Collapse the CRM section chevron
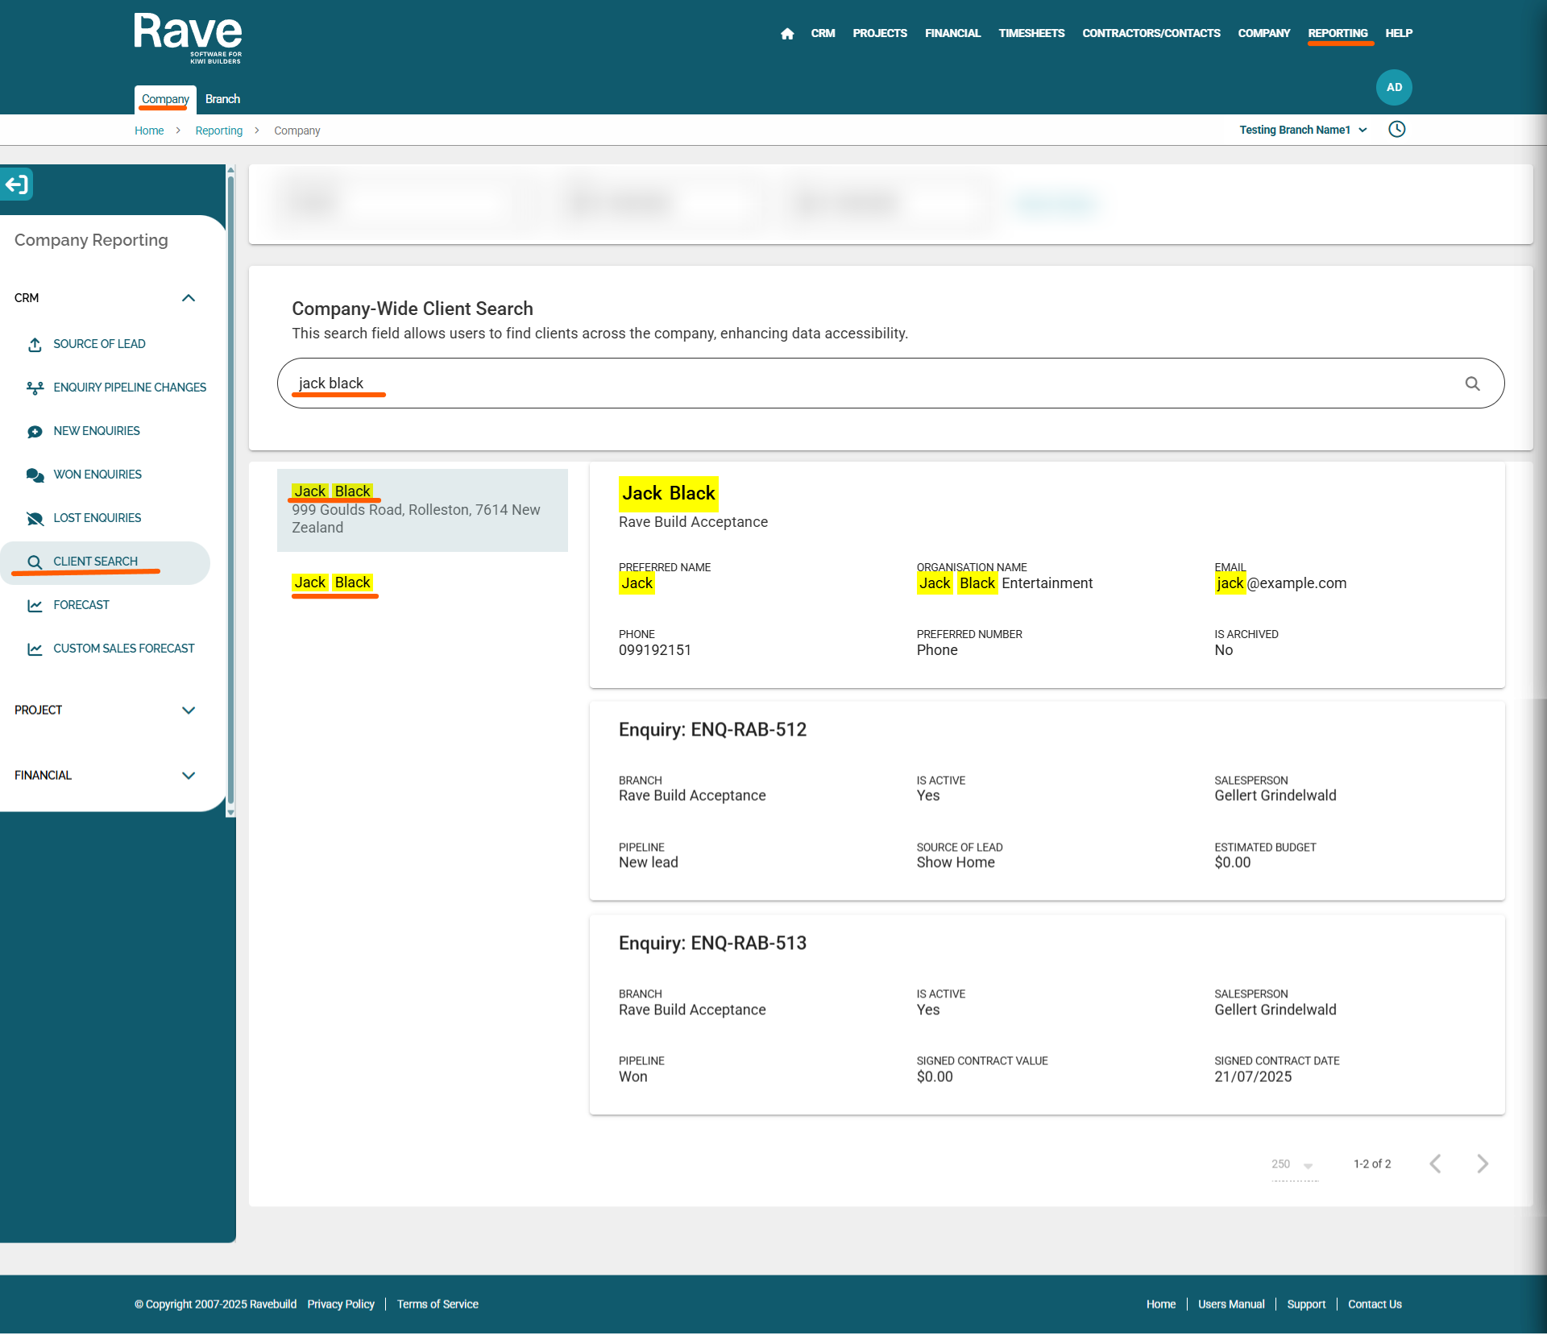 point(189,298)
